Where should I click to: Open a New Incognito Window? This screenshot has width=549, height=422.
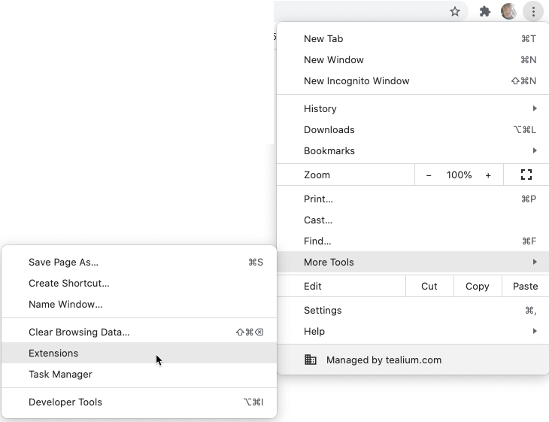tap(356, 80)
